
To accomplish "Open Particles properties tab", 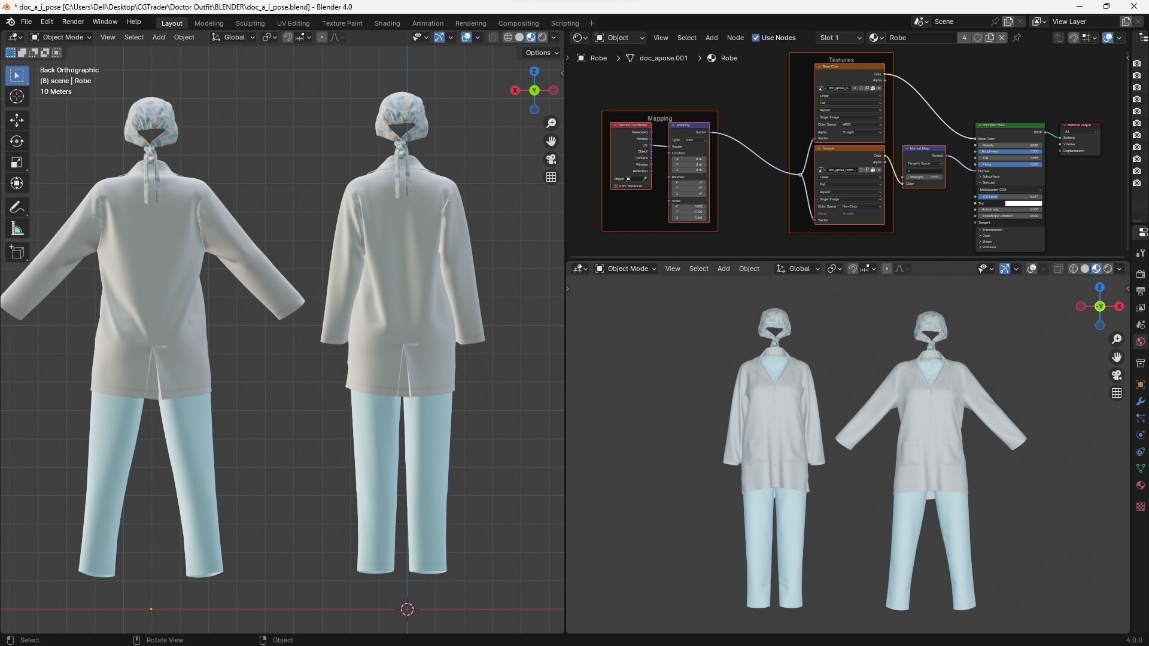I will pyautogui.click(x=1140, y=418).
